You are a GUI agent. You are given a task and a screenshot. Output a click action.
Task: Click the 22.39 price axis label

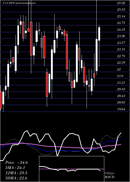click(121, 63)
